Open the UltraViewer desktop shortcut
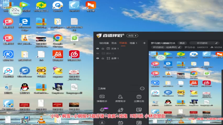Screen dimensions: 223x125 25,72
